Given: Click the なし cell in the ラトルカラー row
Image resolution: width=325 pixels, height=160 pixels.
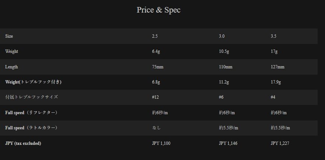Looking at the screenshot, I should tap(156, 128).
